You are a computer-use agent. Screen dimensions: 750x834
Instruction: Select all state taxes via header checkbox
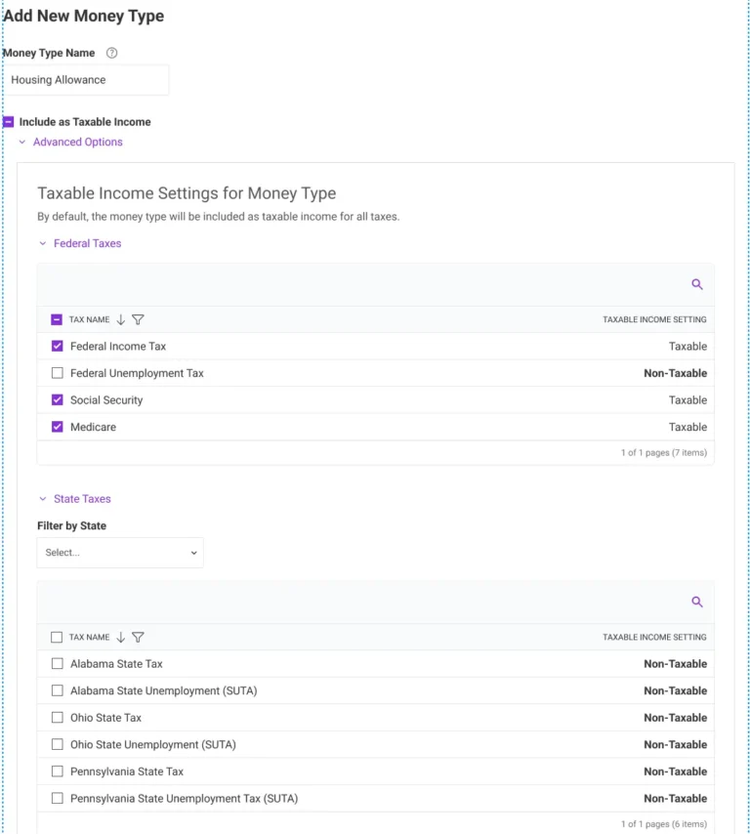pos(56,637)
